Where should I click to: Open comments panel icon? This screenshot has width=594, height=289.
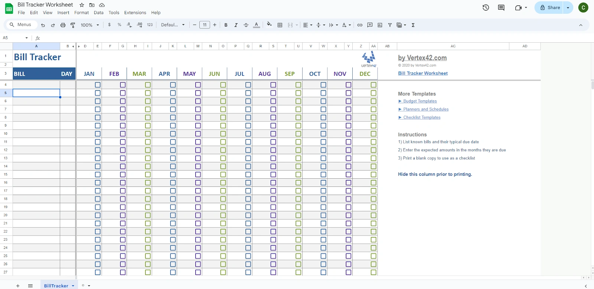click(501, 7)
